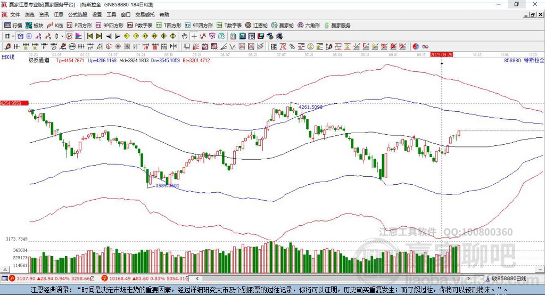Image resolution: width=545 pixels, height=295 pixels.
Task: Toggle the 极反 indicator button
Action: click(69, 36)
